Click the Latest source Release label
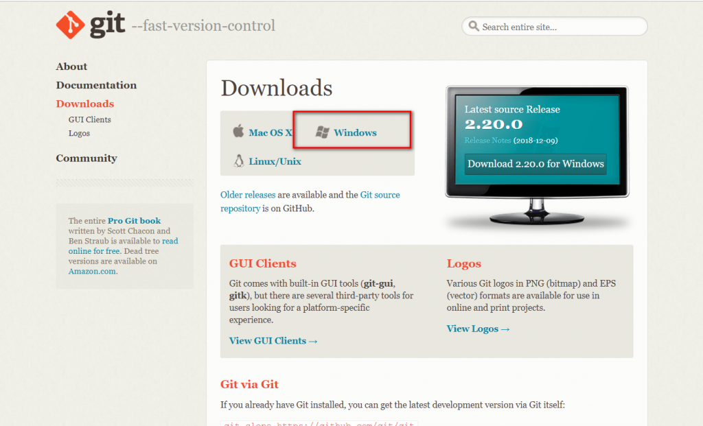The height and width of the screenshot is (426, 703). (x=512, y=109)
